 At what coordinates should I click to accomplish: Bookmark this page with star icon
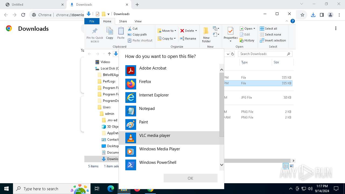point(302,15)
